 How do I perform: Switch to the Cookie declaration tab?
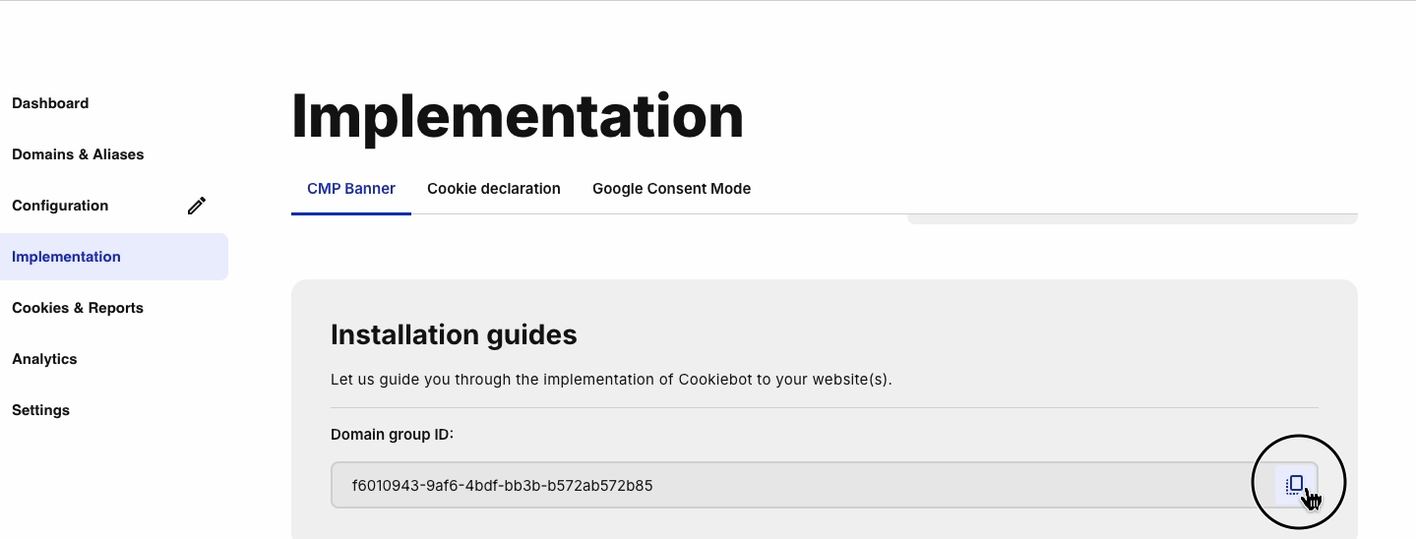494,189
